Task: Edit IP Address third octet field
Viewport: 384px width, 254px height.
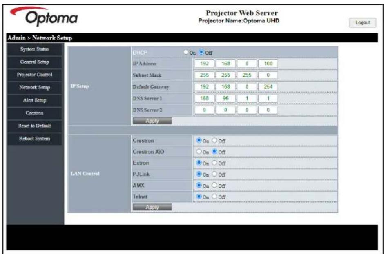Action: [x=247, y=64]
